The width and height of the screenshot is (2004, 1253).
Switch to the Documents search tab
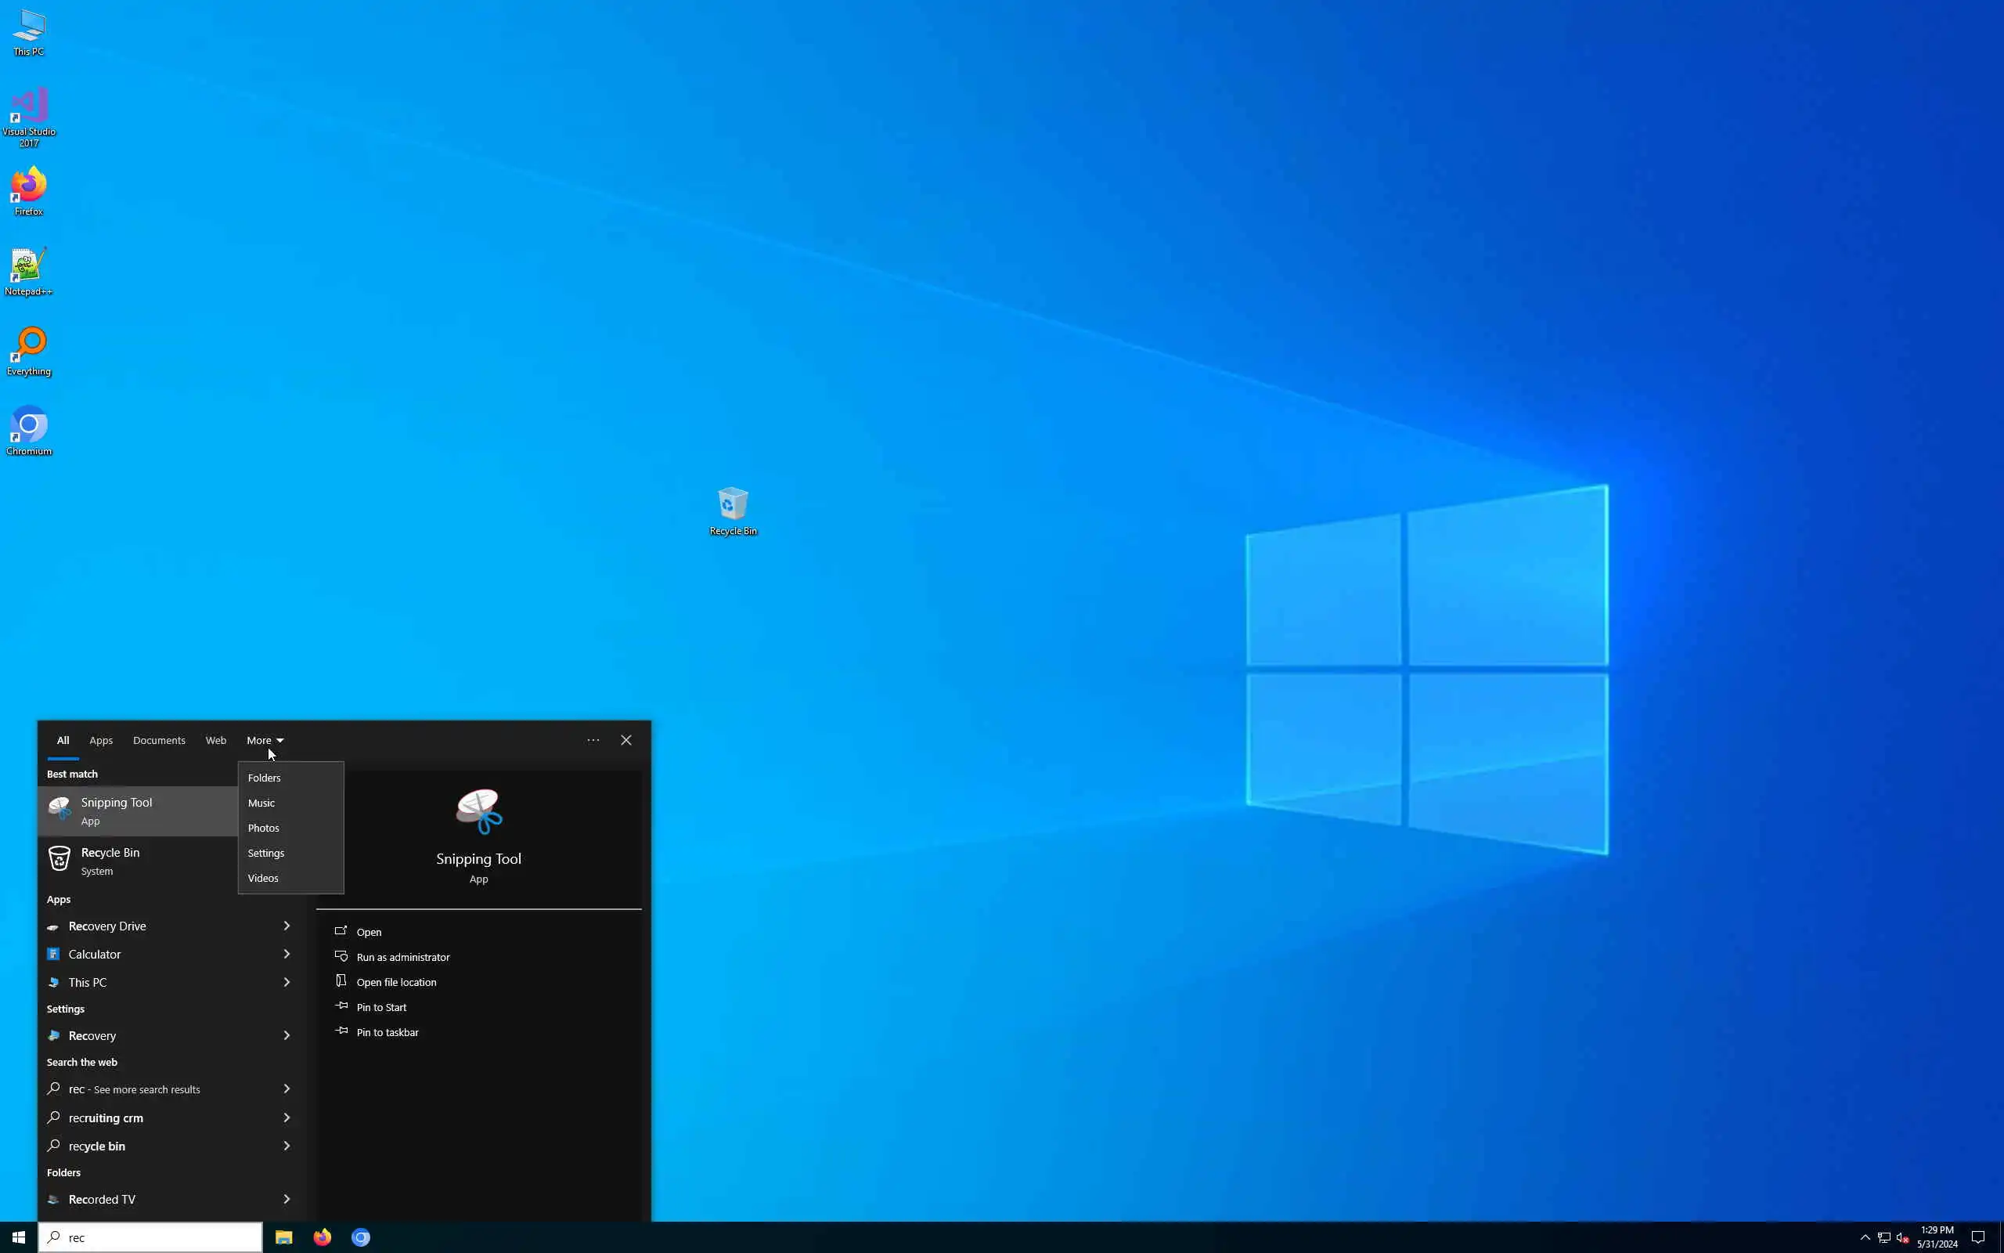159,740
